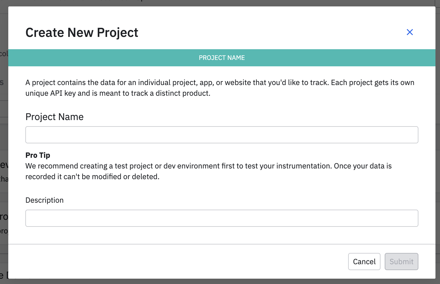Click the "Project Name" field label
Viewport: 440px width, 284px height.
[x=54, y=117]
